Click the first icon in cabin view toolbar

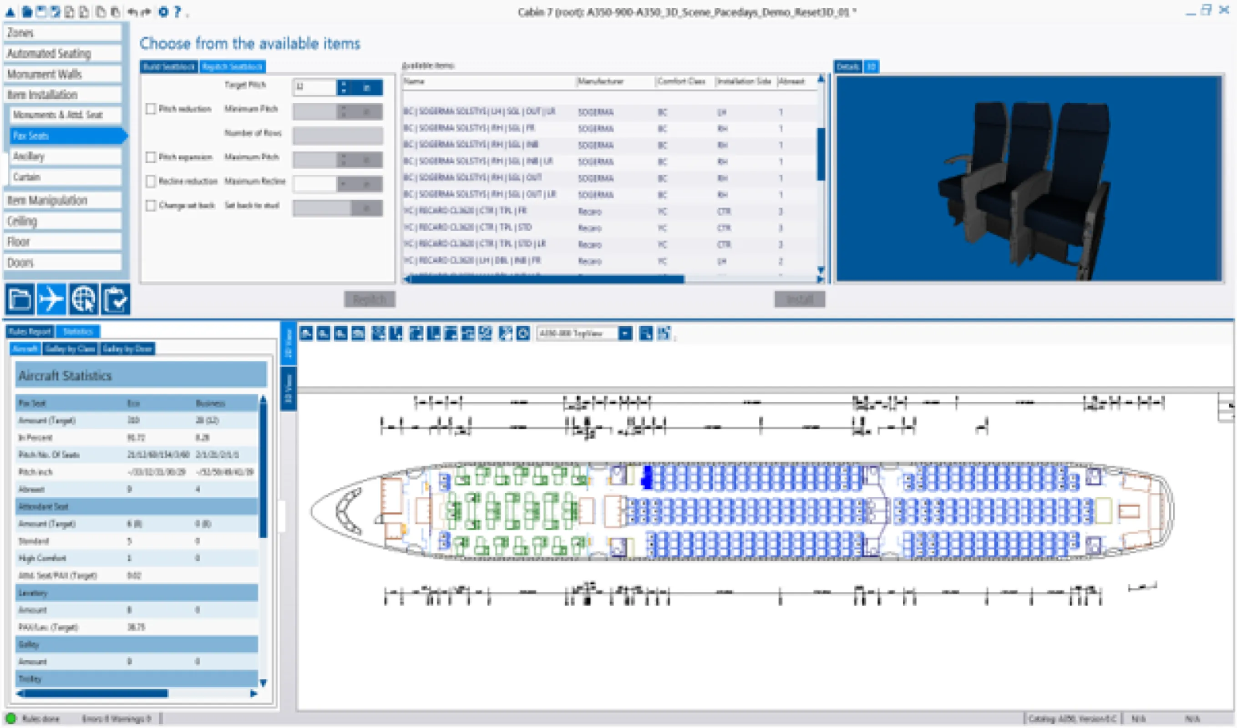click(x=306, y=334)
